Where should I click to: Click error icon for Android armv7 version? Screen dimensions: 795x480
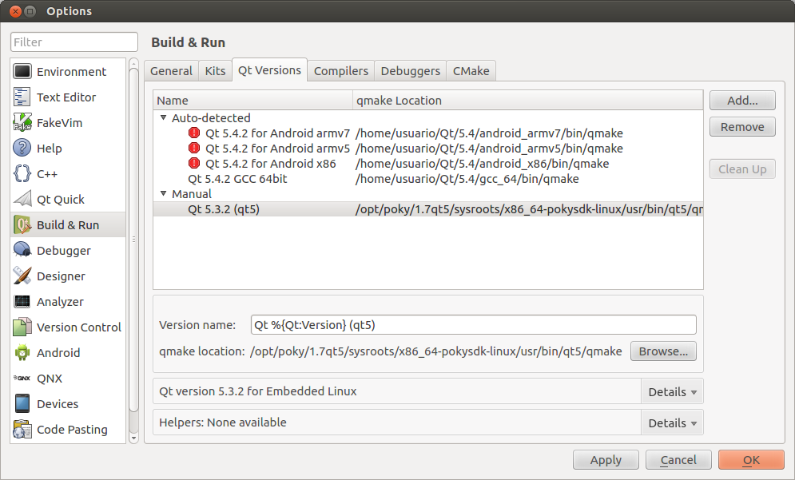pos(194,133)
